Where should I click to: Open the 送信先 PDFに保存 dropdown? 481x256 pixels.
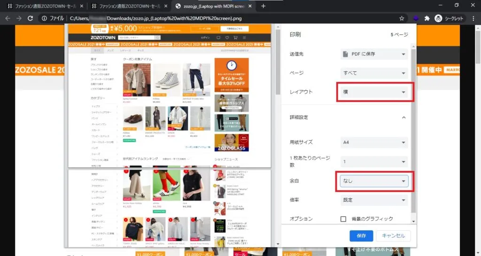point(374,54)
